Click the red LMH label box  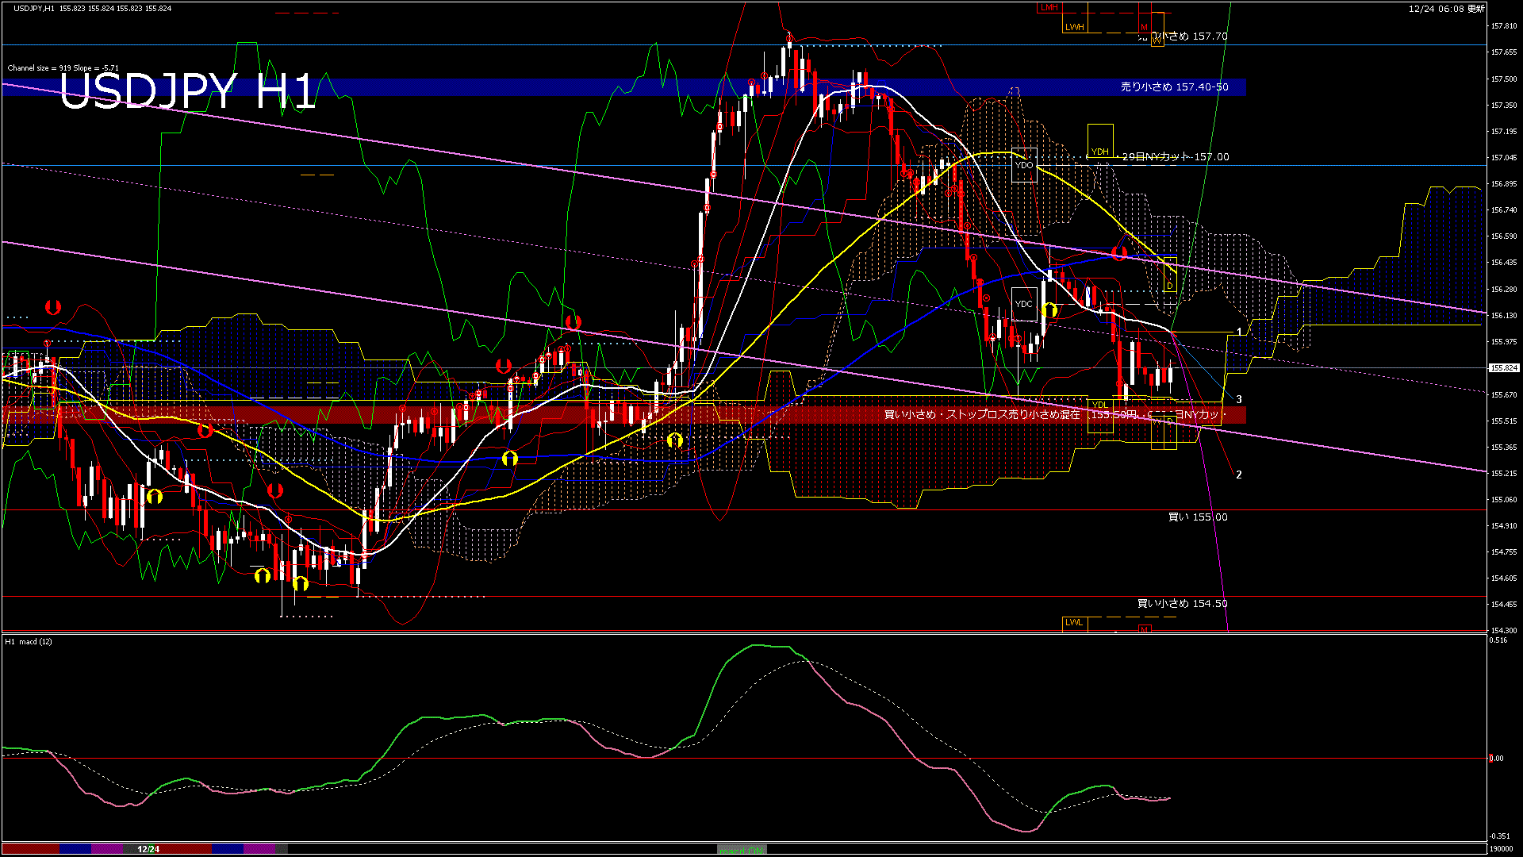tap(1049, 7)
